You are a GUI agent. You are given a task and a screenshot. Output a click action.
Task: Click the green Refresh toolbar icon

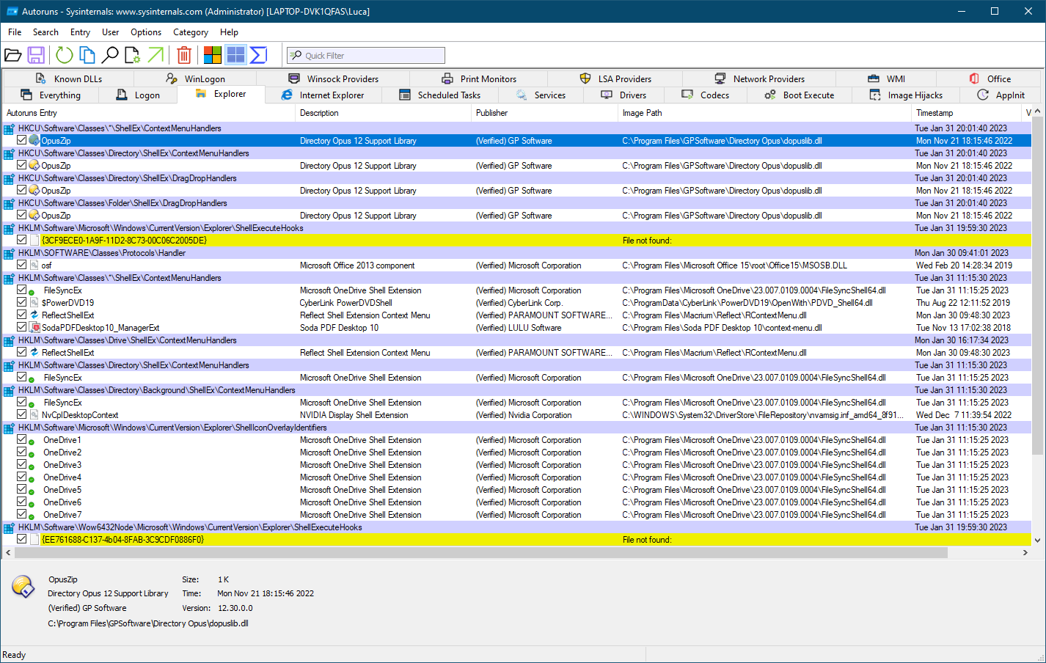(65, 55)
